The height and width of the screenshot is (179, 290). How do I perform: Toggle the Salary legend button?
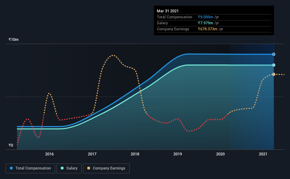tap(69, 168)
